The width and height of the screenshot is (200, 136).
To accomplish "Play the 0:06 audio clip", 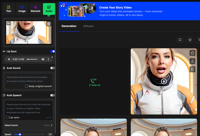I will coord(9,59).
